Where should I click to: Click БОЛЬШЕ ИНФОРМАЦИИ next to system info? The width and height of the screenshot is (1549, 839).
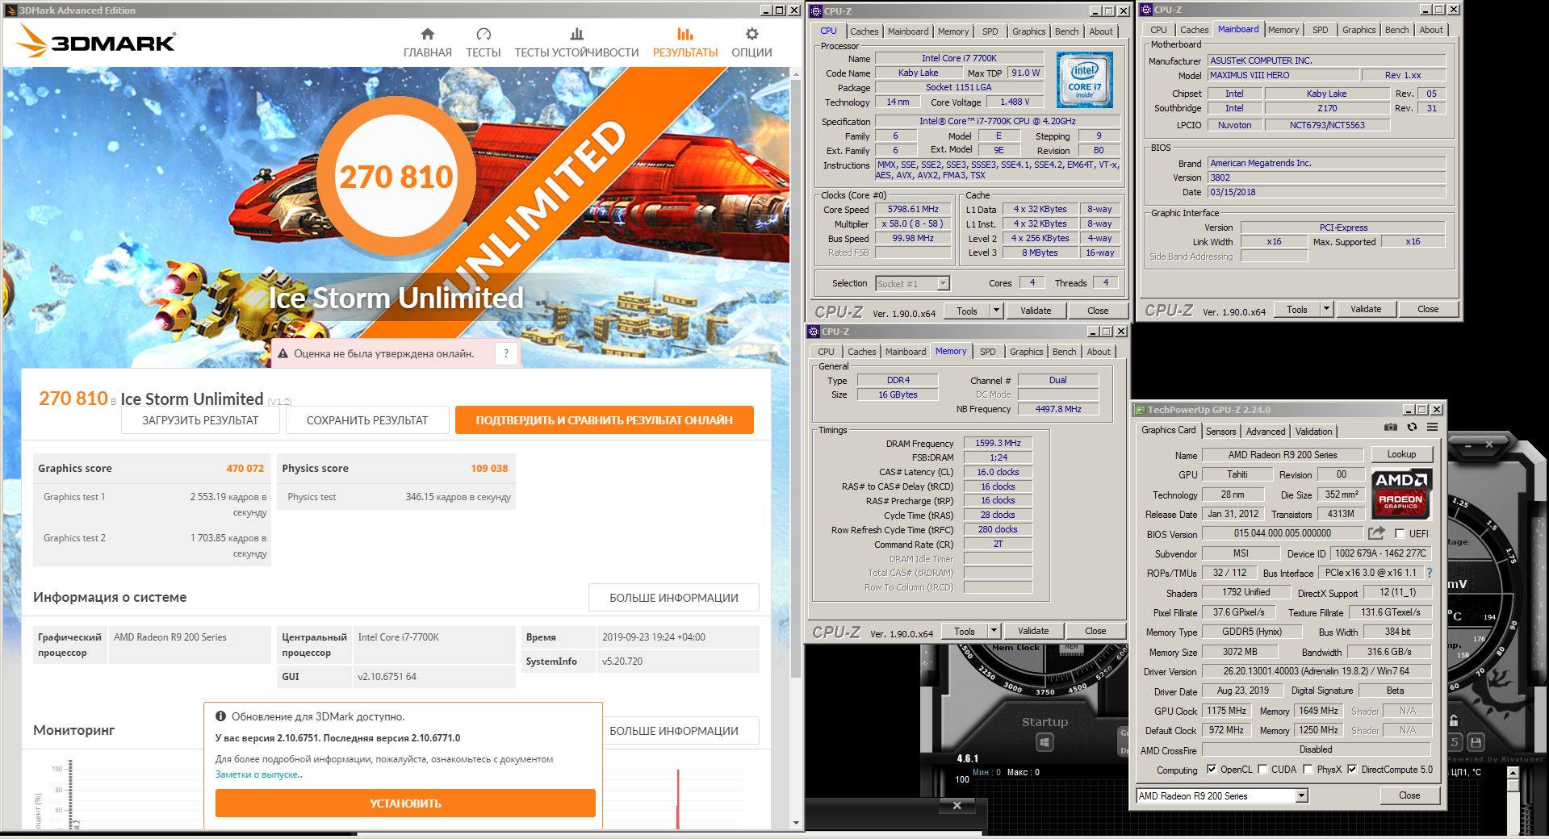click(674, 598)
